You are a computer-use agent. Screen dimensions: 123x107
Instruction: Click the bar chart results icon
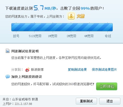coord(8,51)
